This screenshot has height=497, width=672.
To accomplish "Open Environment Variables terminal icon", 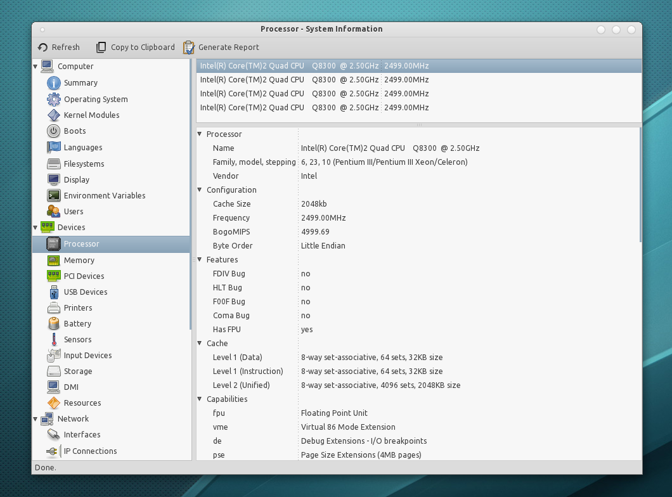I will point(54,195).
